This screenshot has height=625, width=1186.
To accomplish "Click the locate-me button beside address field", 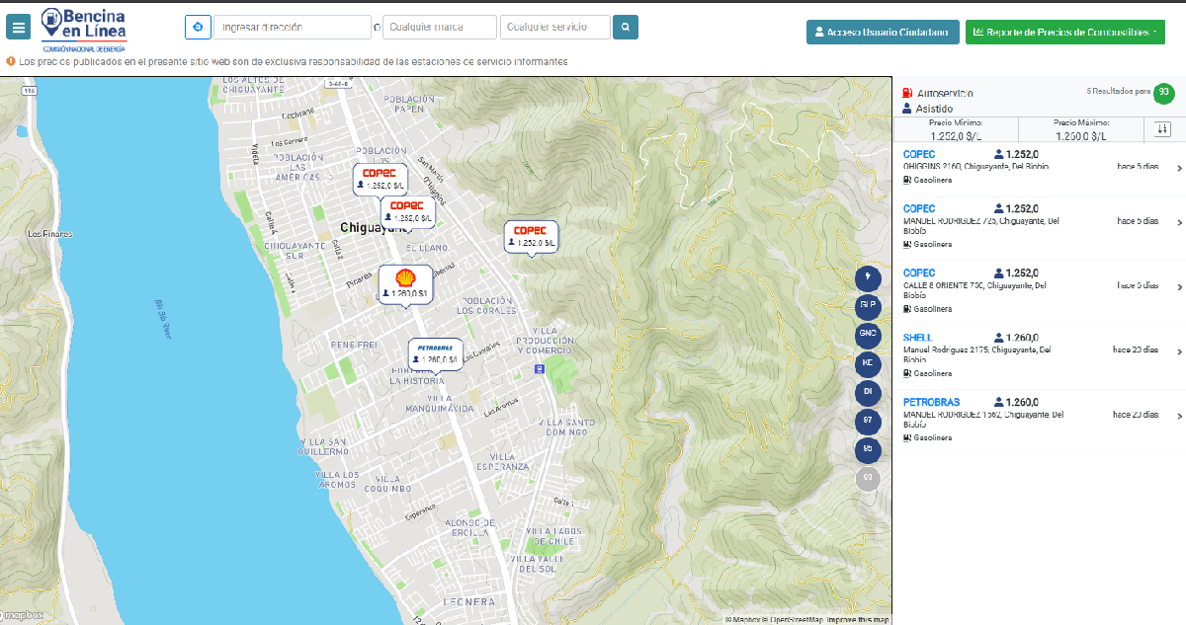I will (x=198, y=27).
